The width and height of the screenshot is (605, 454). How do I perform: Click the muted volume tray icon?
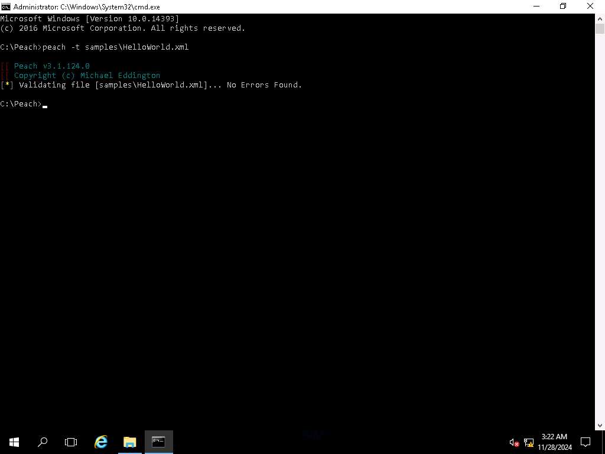(x=514, y=442)
